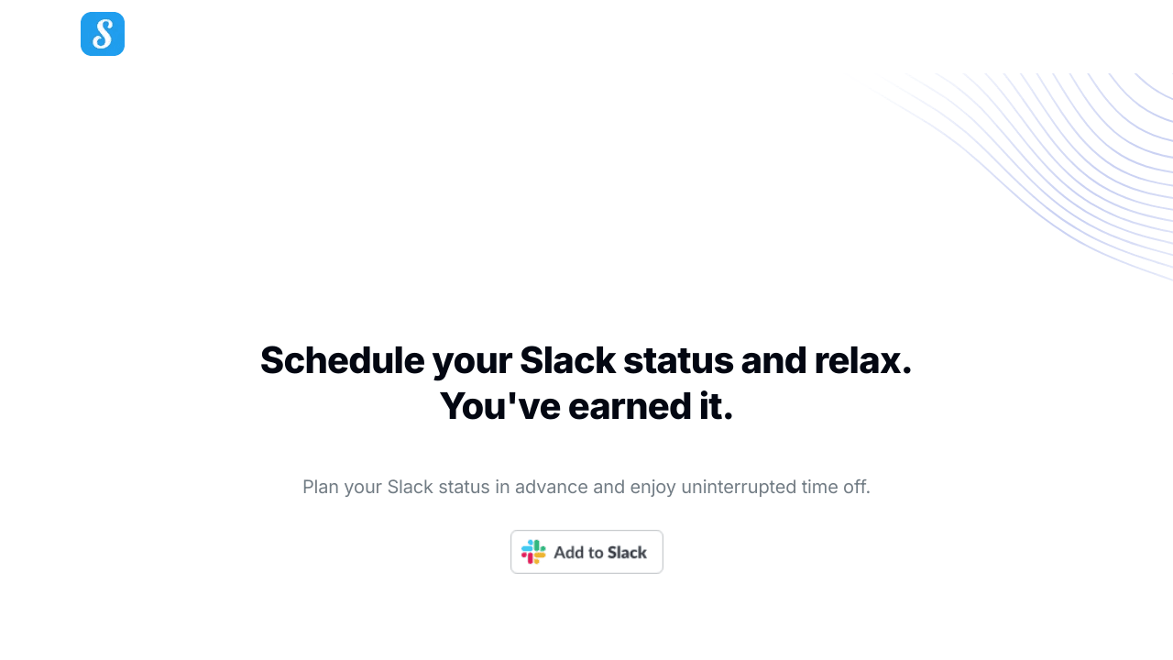
Task: Click the bold "Slack" word inside the button
Action: pyautogui.click(x=628, y=553)
